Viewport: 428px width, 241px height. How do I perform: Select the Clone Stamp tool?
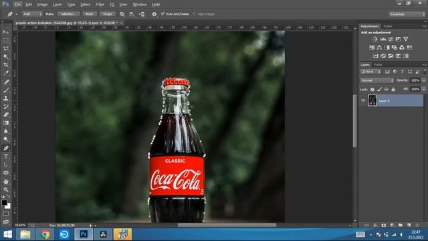6,98
